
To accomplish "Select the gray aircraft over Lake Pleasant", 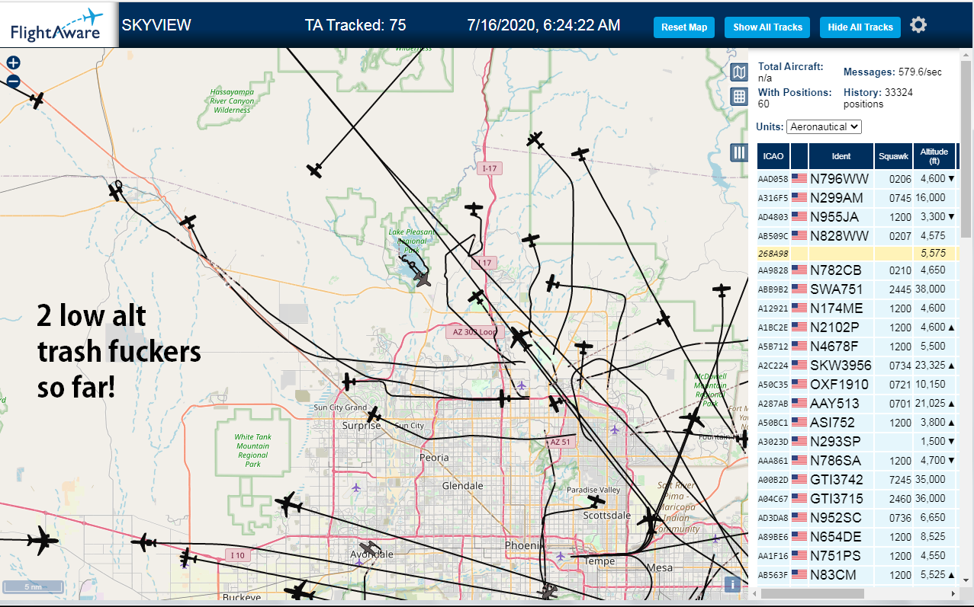I will click(x=422, y=280).
